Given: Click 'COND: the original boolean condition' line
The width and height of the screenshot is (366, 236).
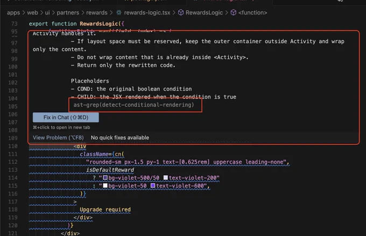Looking at the screenshot, I should coord(131,89).
